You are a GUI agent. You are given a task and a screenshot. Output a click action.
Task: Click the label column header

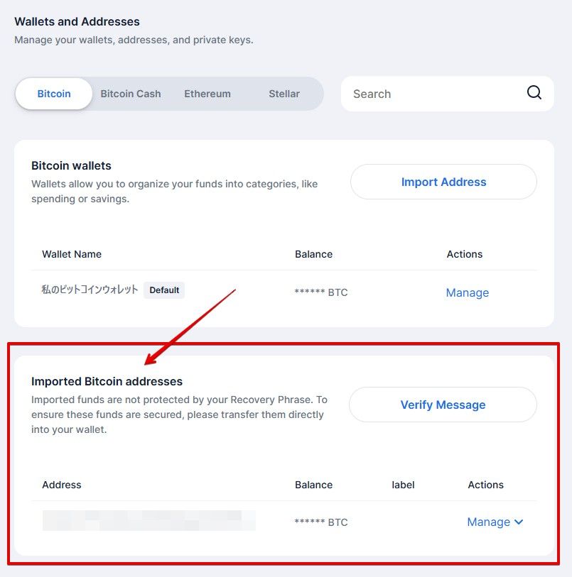[403, 485]
